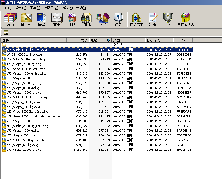Click the WinRAR icon in title bar
This screenshot has width=222, height=179.
pyautogui.click(x=3, y=3)
